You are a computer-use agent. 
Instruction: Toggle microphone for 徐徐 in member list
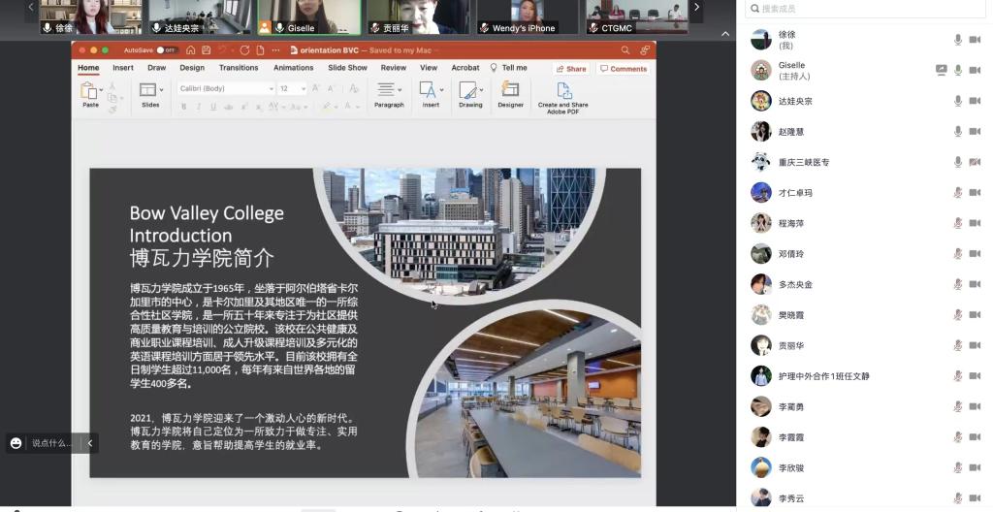pos(958,40)
